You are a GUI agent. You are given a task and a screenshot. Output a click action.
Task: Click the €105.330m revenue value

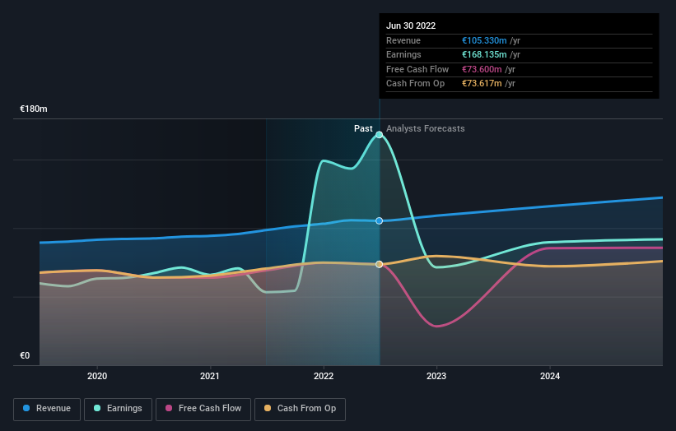484,40
